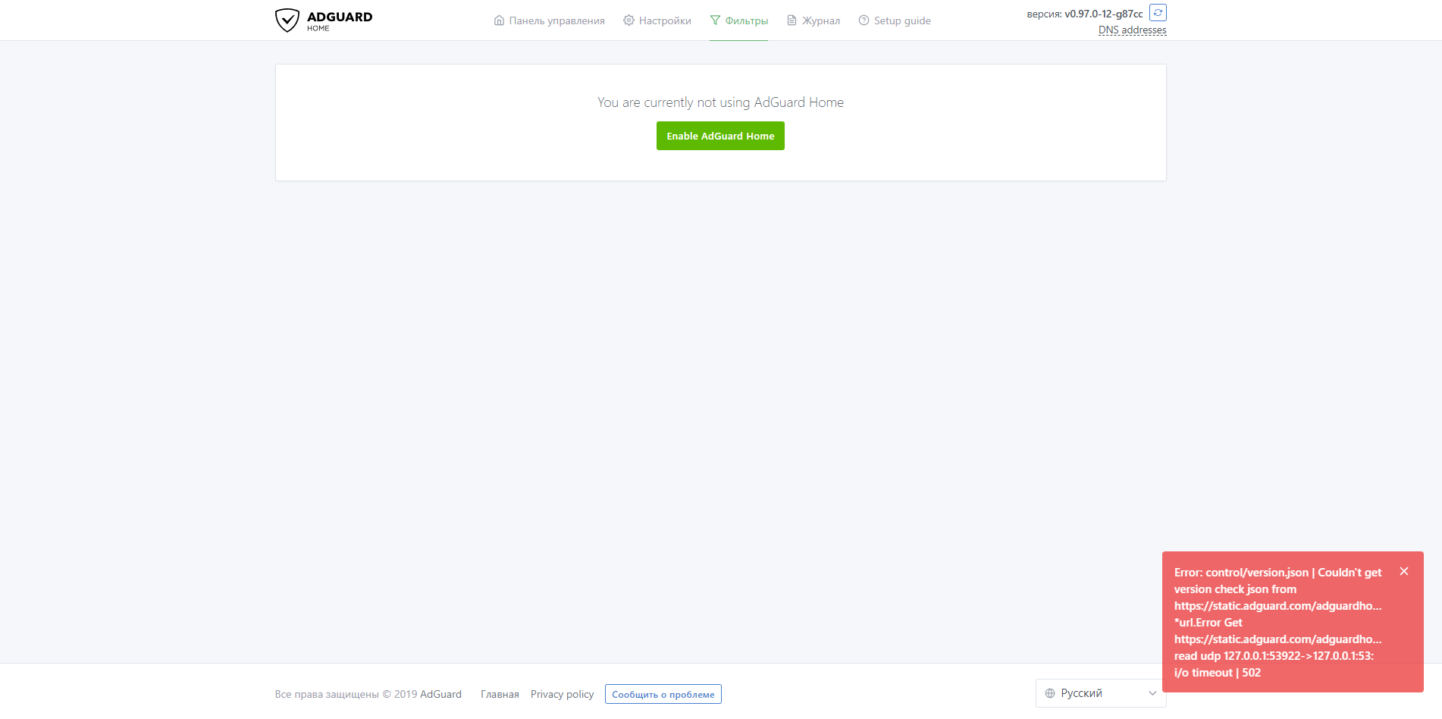Click the AdGuard Home shield logo
1442x719 pixels.
tap(288, 20)
